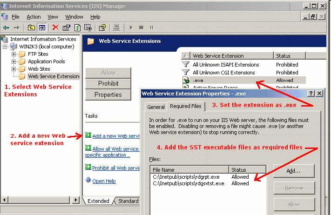This screenshot has height=215, width=331.
Task: Click the tree pane right scroll arrow
Action: click(x=75, y=200)
